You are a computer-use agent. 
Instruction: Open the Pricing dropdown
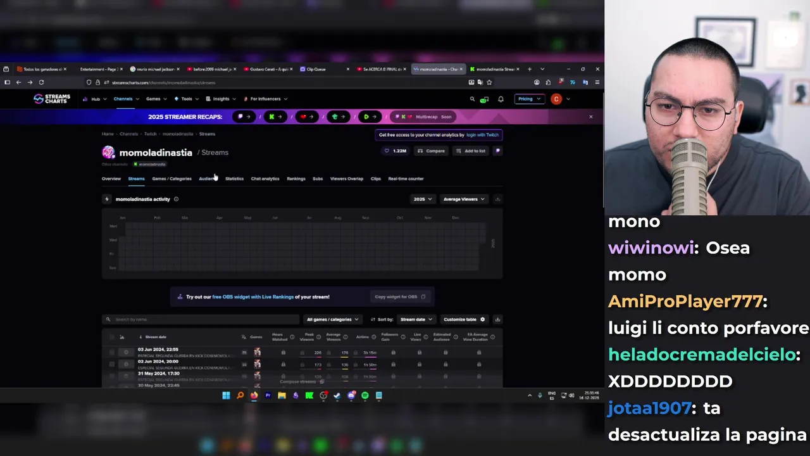click(529, 99)
